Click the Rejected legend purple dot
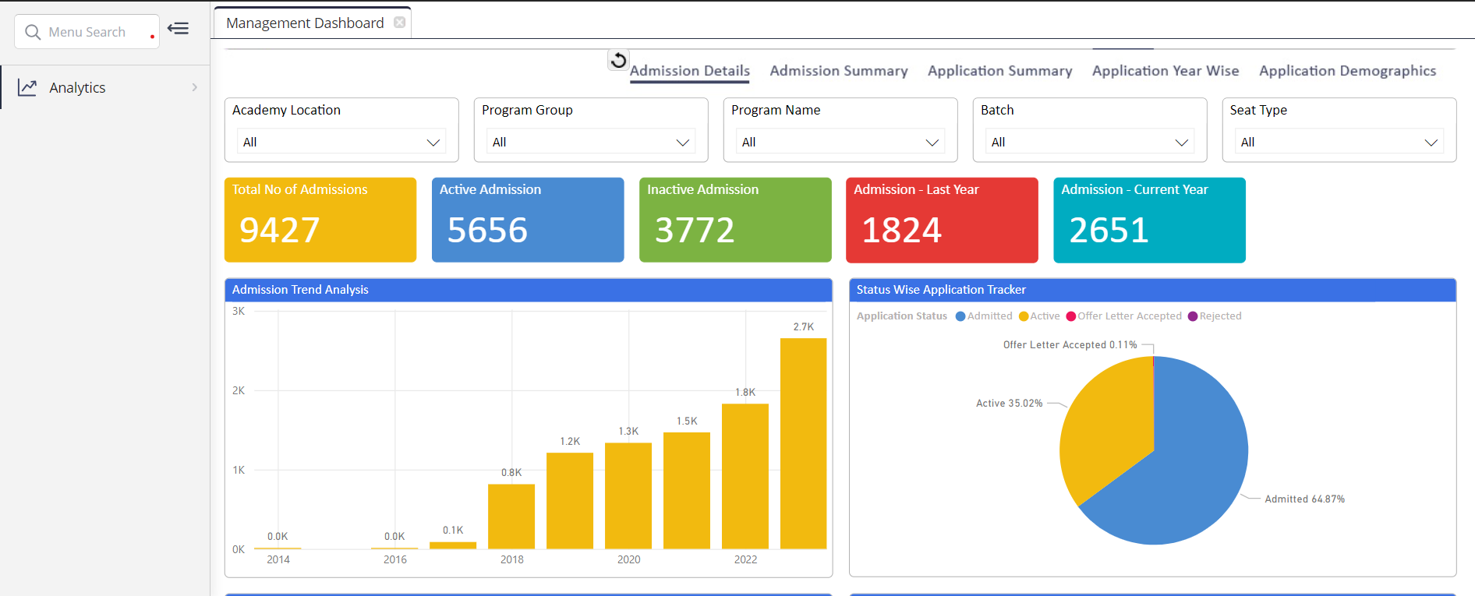Screen dimensions: 1475x596 (1193, 316)
